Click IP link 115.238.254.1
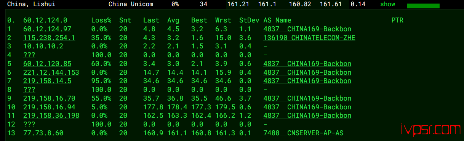The image size is (464, 141). (x=49, y=38)
